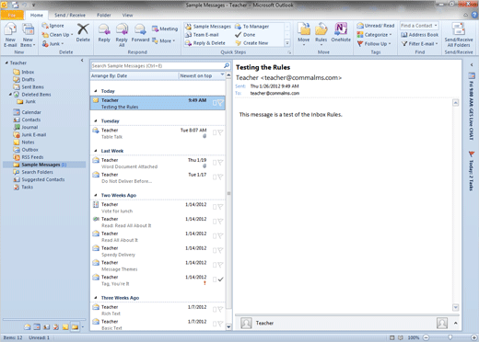Image resolution: width=479 pixels, height=342 pixels.
Task: Choose the To Manager quick step
Action: [x=251, y=27]
